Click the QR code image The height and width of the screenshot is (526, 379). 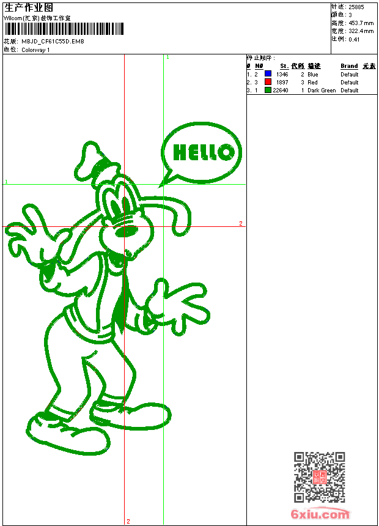click(320, 477)
